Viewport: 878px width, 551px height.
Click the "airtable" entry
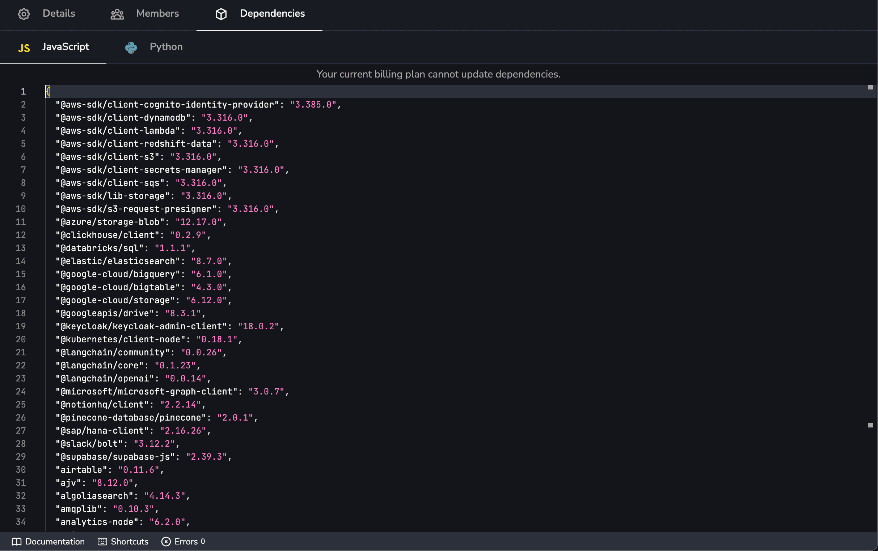point(110,470)
